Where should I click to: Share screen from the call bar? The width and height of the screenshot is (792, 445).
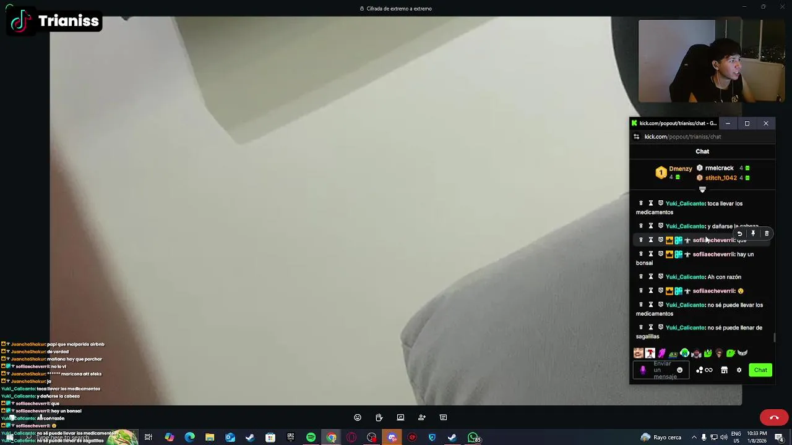coord(400,417)
